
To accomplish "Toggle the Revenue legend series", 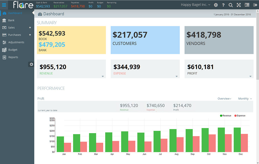I will click(226, 116).
